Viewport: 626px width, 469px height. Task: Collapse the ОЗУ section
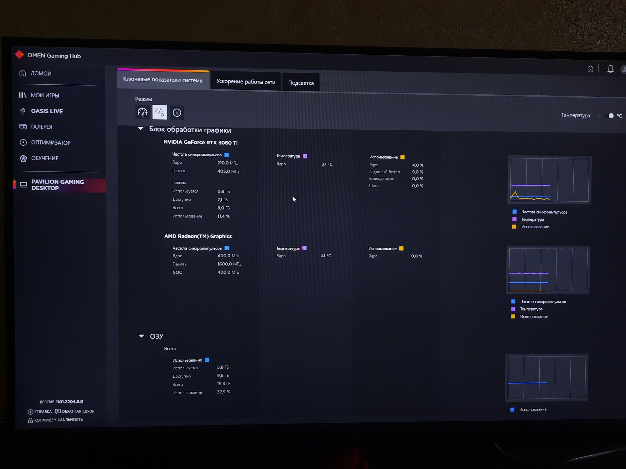tap(141, 336)
